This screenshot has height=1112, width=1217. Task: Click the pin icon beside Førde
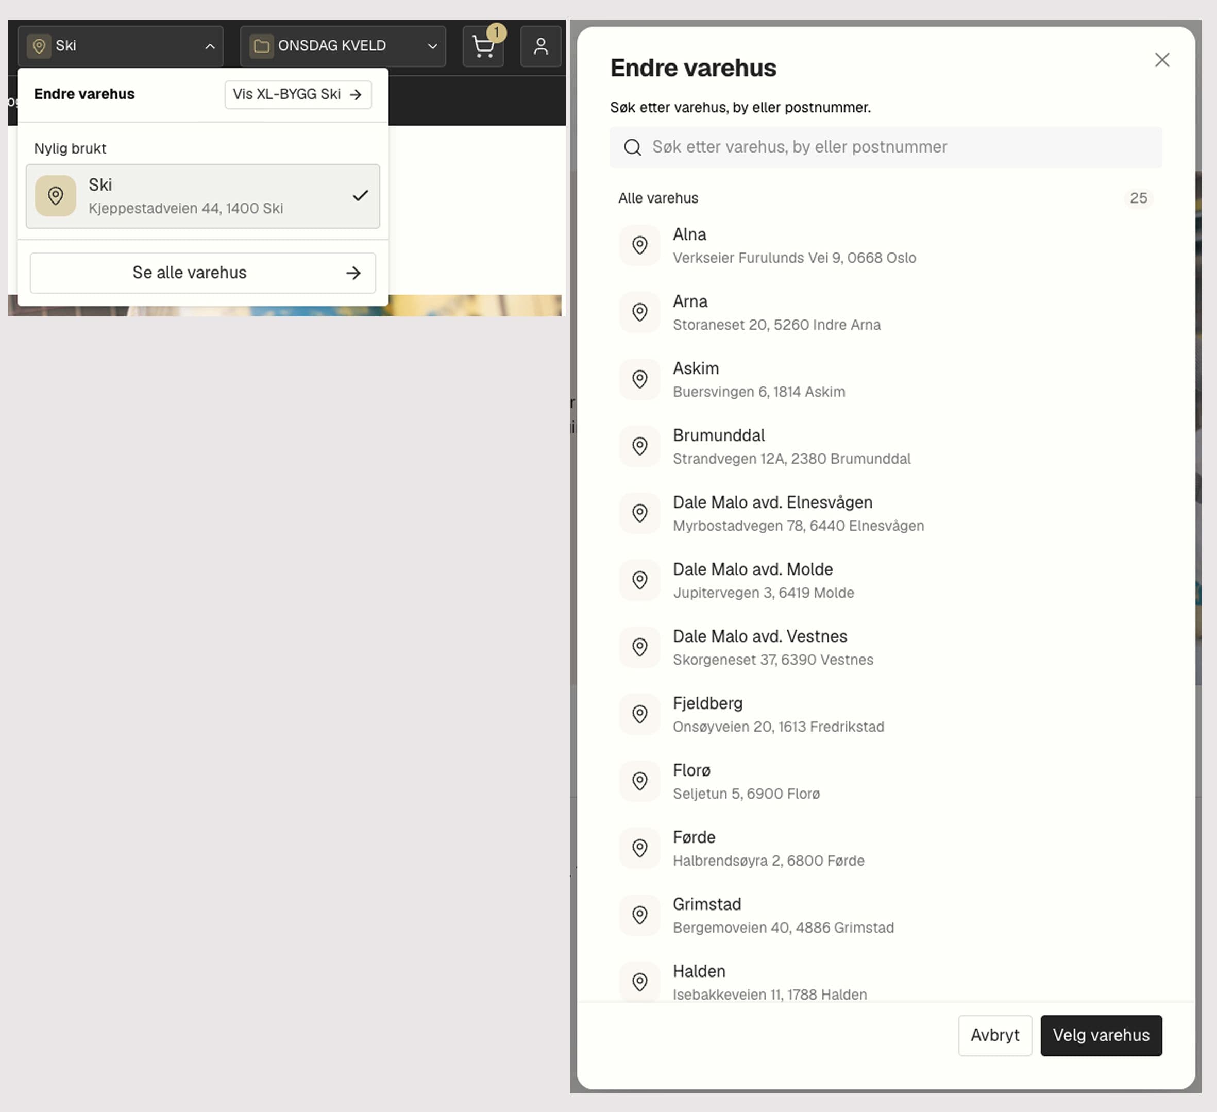[x=640, y=848]
